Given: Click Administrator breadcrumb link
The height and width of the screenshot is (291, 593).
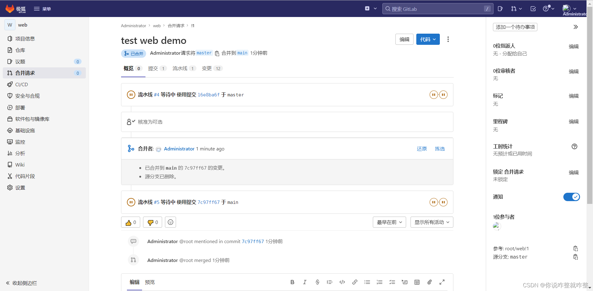Looking at the screenshot, I should (x=133, y=26).
